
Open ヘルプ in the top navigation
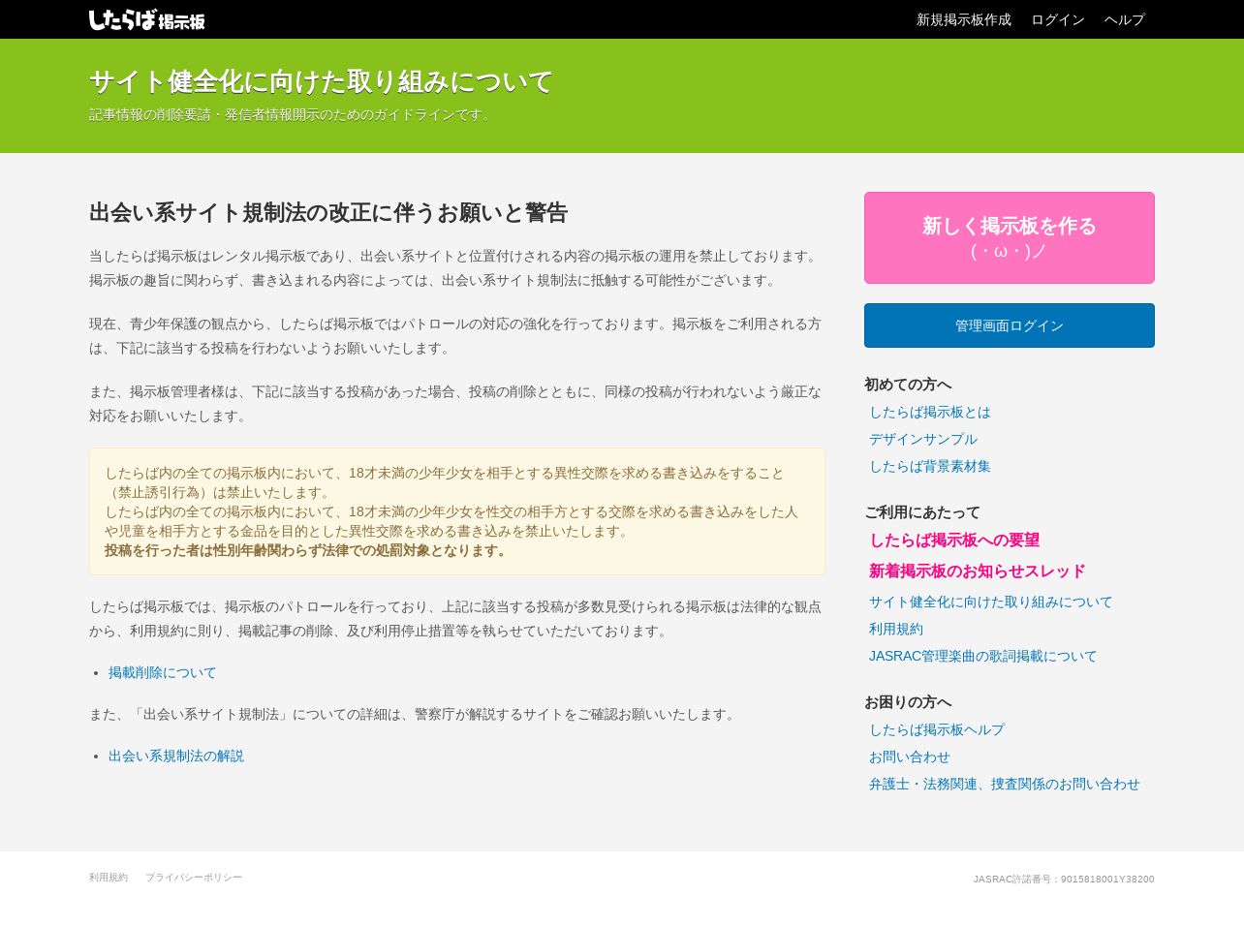1125,19
